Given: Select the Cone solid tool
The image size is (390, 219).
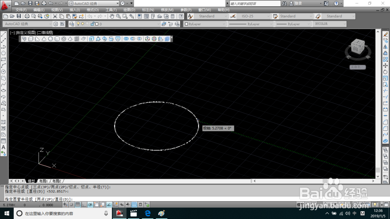Looking at the screenshot, I should [44, 39].
